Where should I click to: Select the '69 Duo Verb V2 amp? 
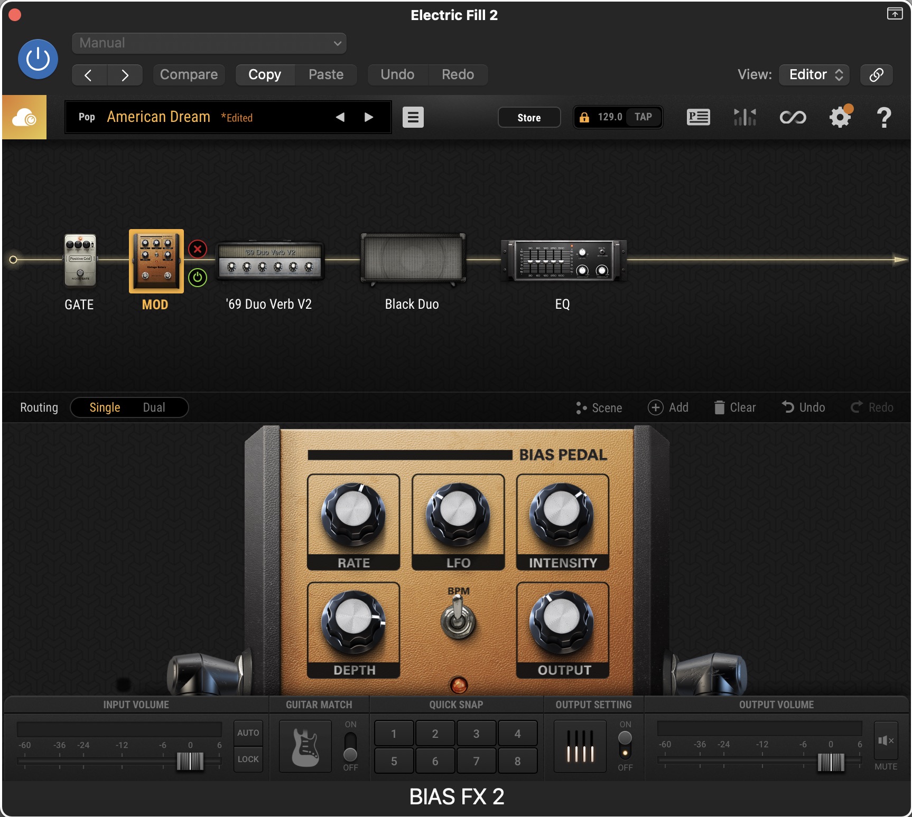[270, 261]
